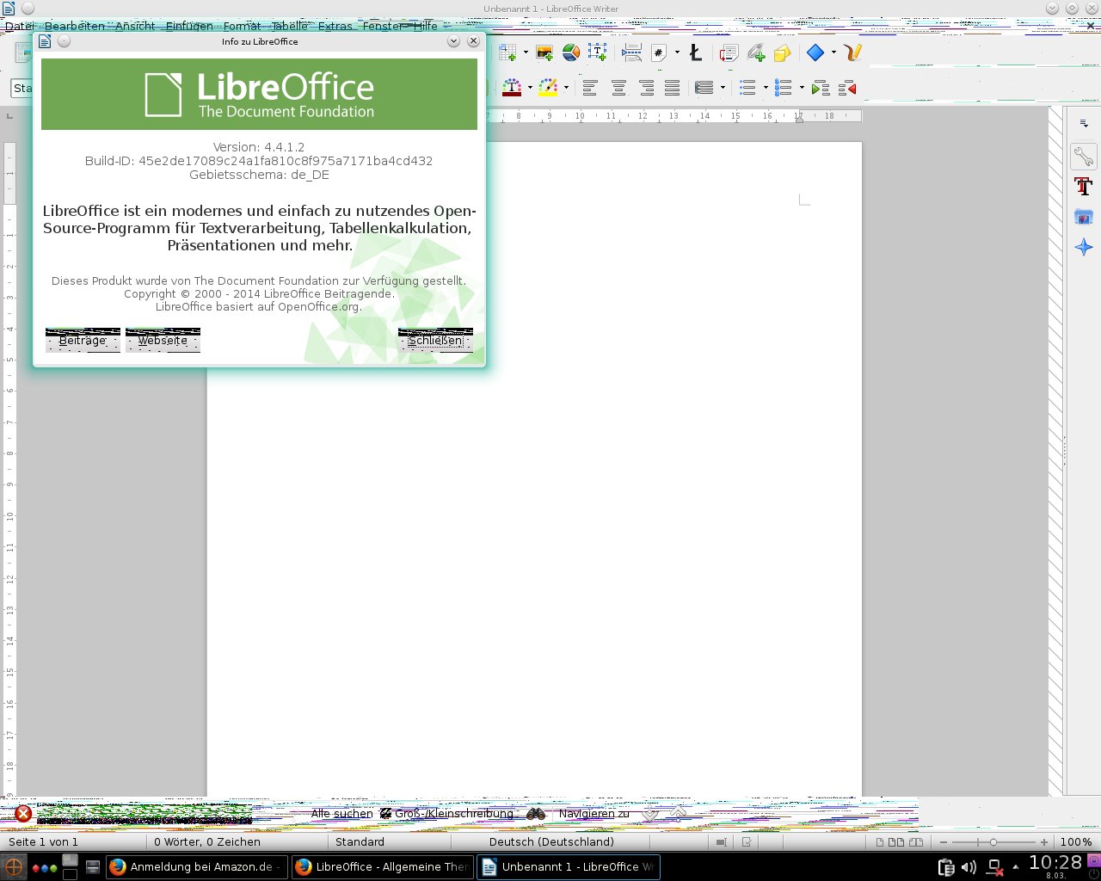Click the Insert Hyperlink chain icon
The image size is (1101, 881).
tap(756, 52)
